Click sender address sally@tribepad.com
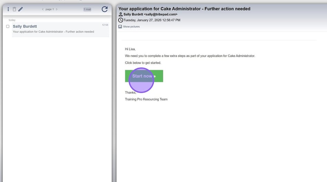The width and height of the screenshot is (327, 182). click(x=161, y=14)
